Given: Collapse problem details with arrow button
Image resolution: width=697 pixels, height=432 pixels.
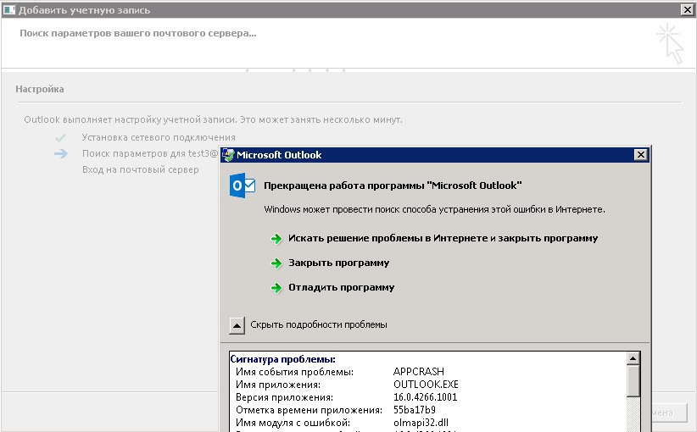Looking at the screenshot, I should click(237, 325).
